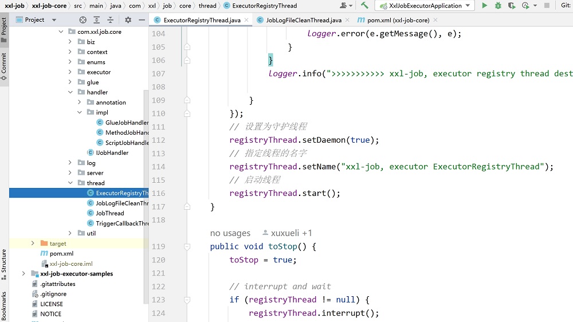This screenshot has width=573, height=322.
Task: Collapse the com.xxl.job.core package
Action: tap(61, 32)
